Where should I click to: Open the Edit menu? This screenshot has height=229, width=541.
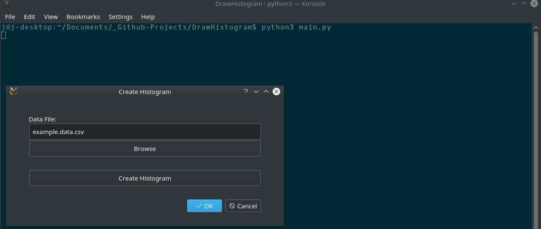(x=30, y=17)
